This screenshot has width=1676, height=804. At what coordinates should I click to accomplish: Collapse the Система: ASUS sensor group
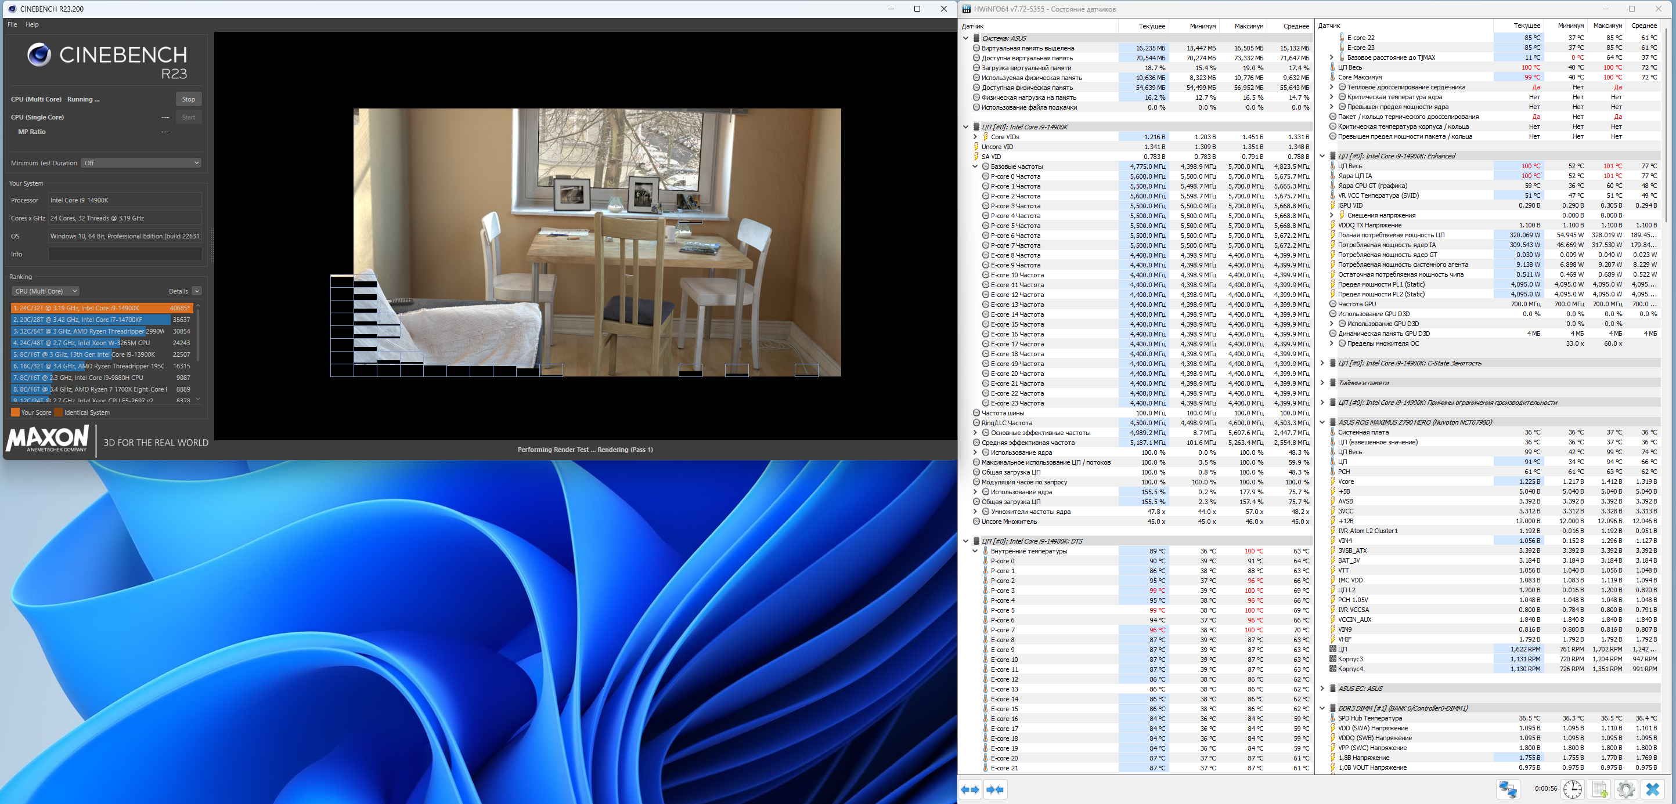pyautogui.click(x=965, y=38)
